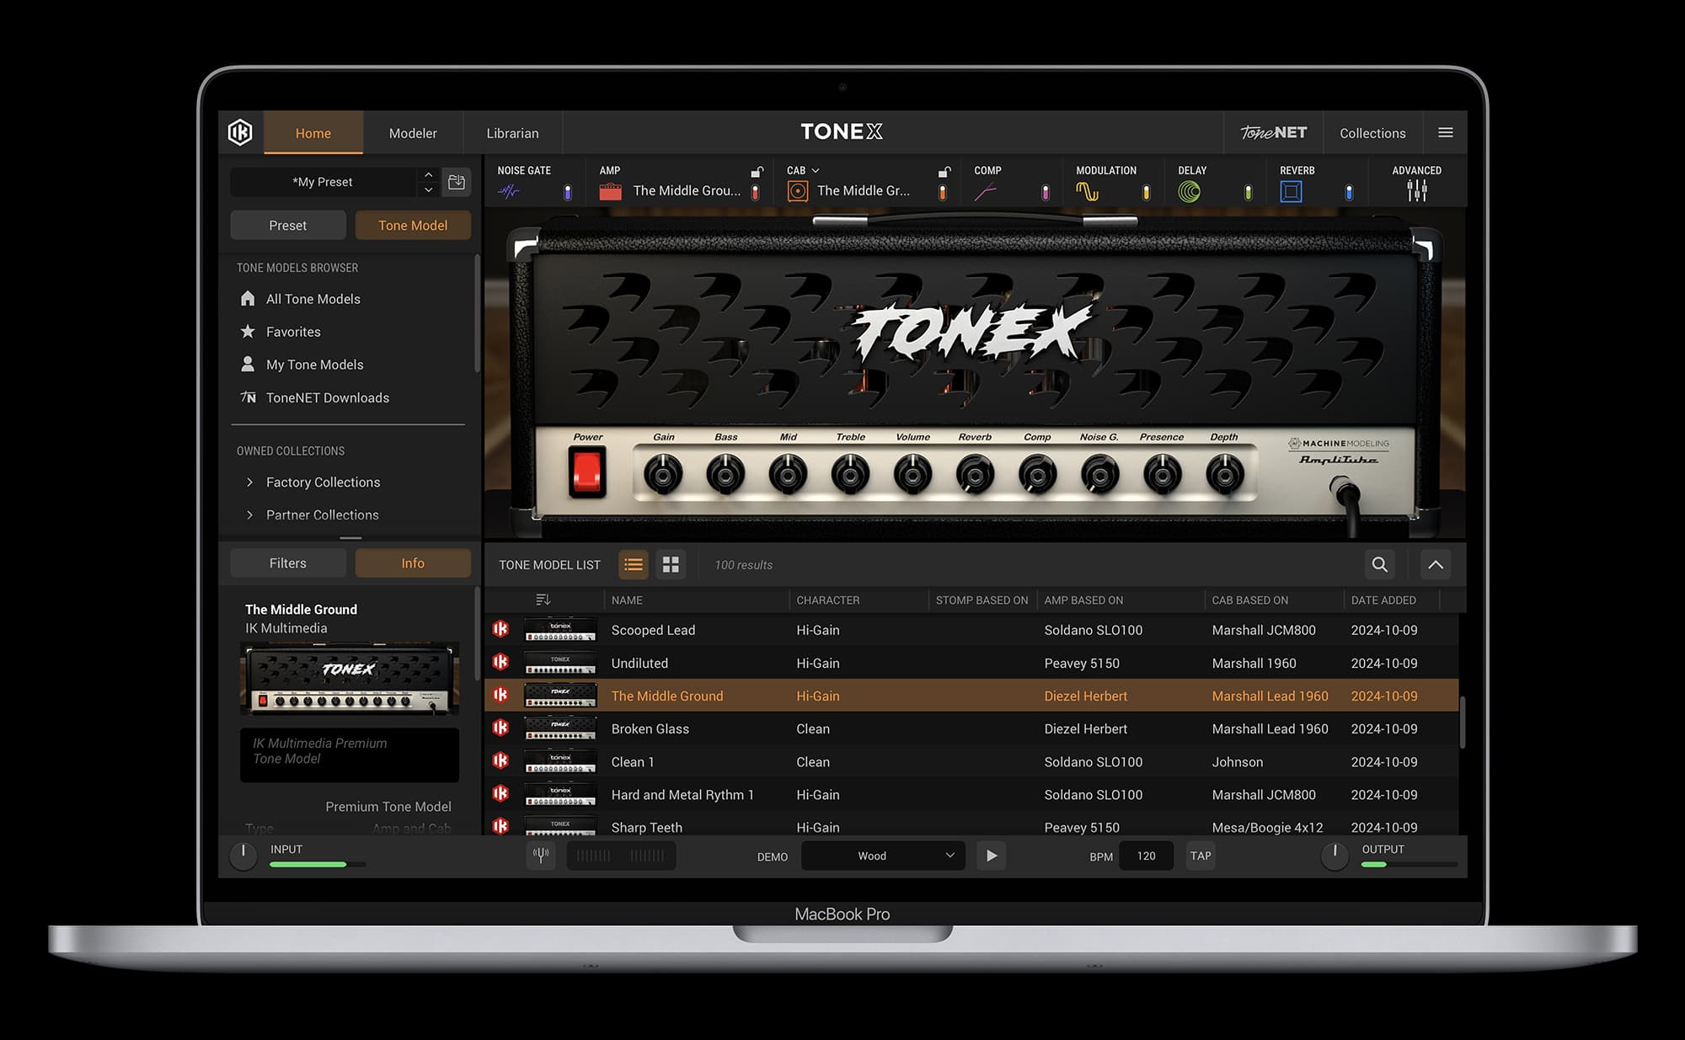
Task: Open the search in the Tone Model List
Action: (1379, 565)
